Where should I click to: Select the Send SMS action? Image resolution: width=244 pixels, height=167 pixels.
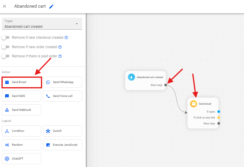[21, 96]
